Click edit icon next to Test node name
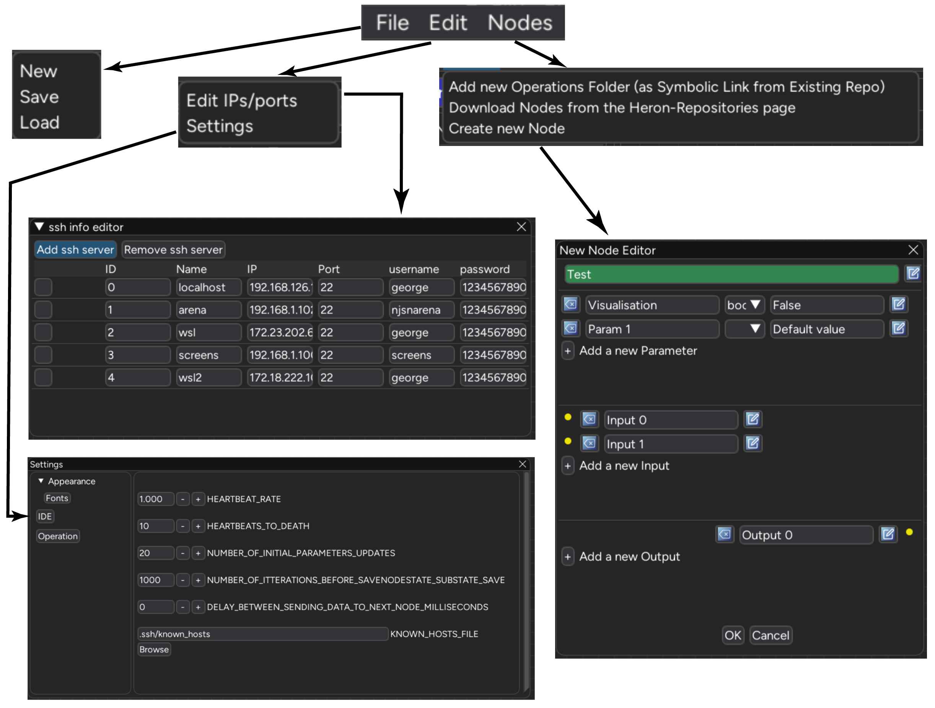 click(x=912, y=274)
